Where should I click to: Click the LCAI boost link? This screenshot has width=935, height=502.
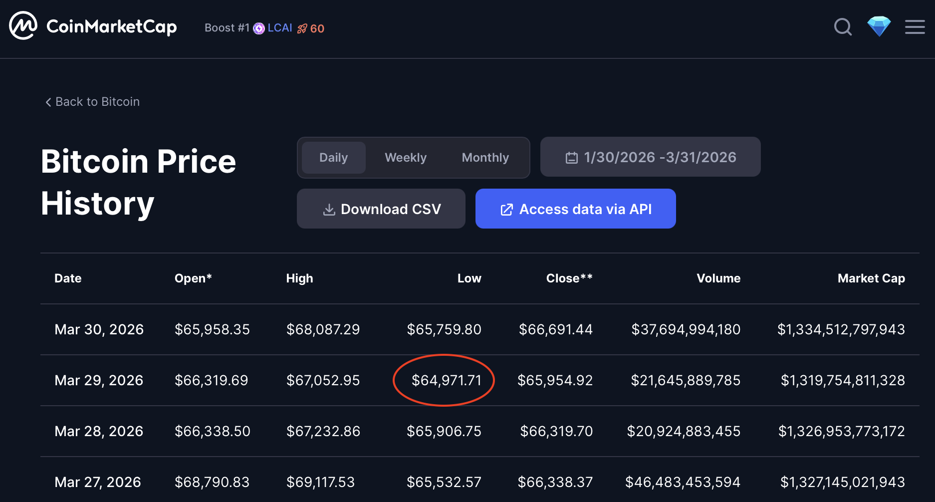point(279,28)
